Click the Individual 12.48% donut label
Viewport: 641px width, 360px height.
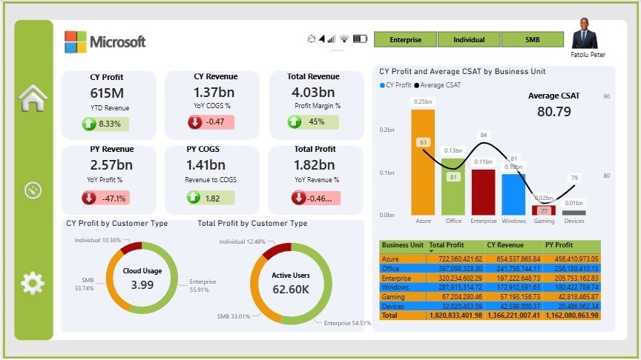(x=243, y=241)
